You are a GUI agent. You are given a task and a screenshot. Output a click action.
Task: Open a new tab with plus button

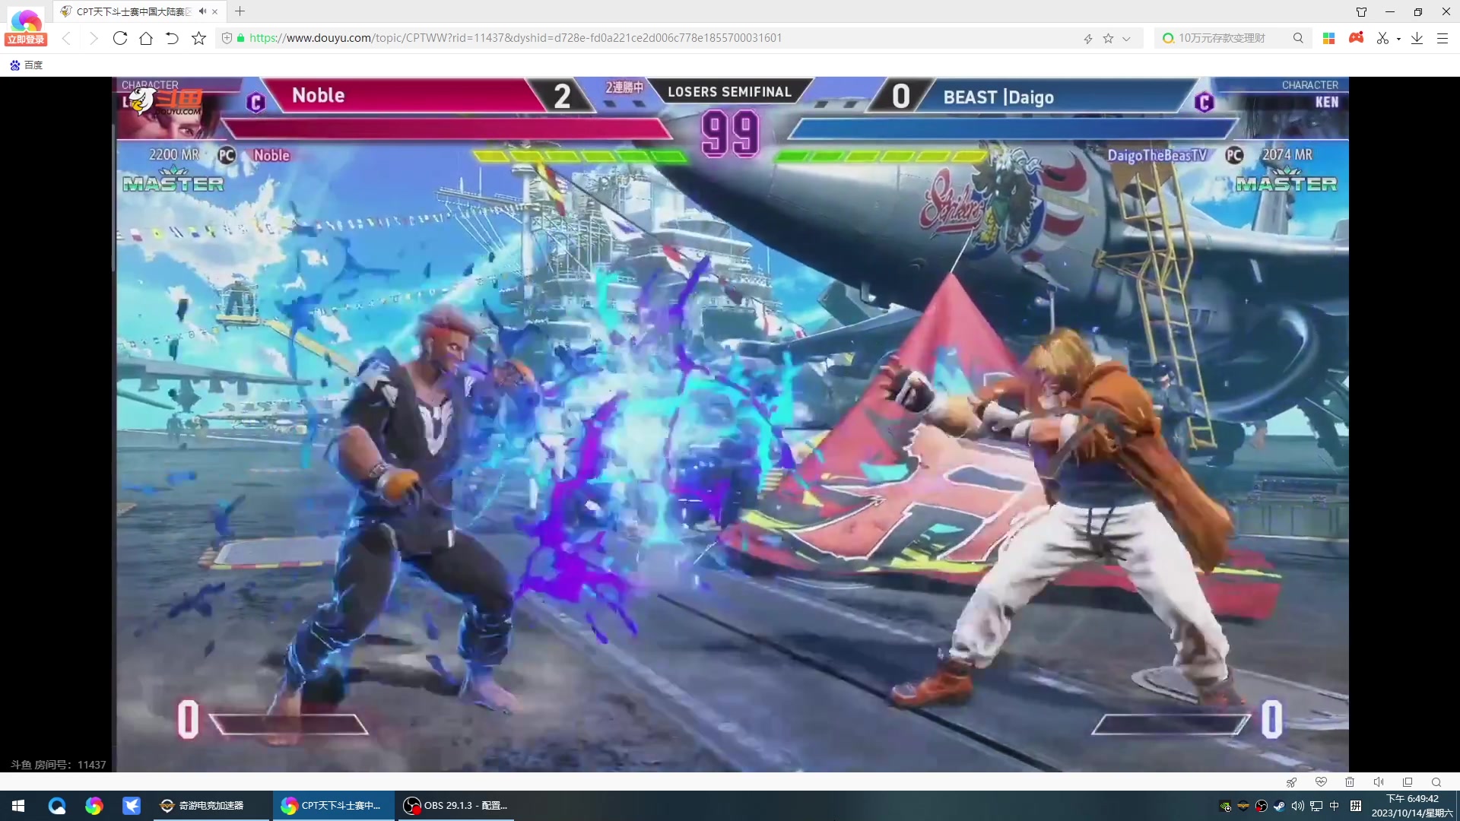(240, 11)
